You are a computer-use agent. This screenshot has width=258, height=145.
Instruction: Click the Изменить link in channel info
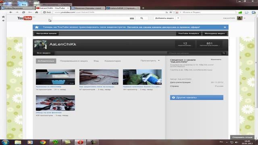coord(216,60)
